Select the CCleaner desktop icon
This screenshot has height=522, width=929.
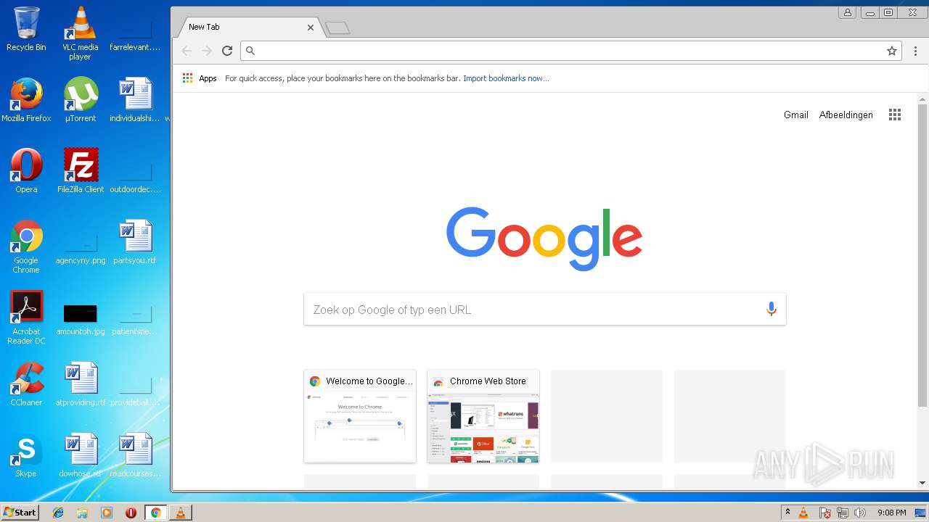pyautogui.click(x=26, y=384)
